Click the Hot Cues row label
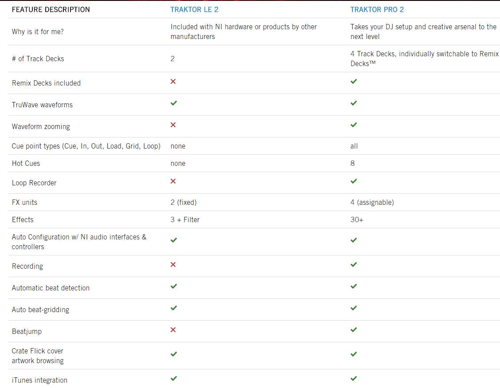Screen dimensions: 500x388 [26, 163]
